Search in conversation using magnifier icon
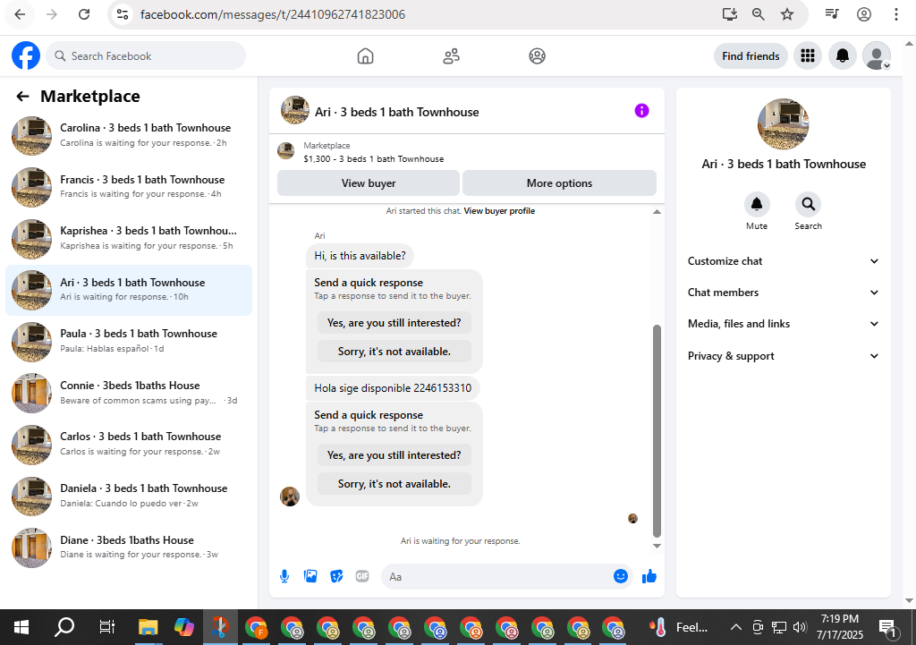This screenshot has width=916, height=645. pos(808,205)
